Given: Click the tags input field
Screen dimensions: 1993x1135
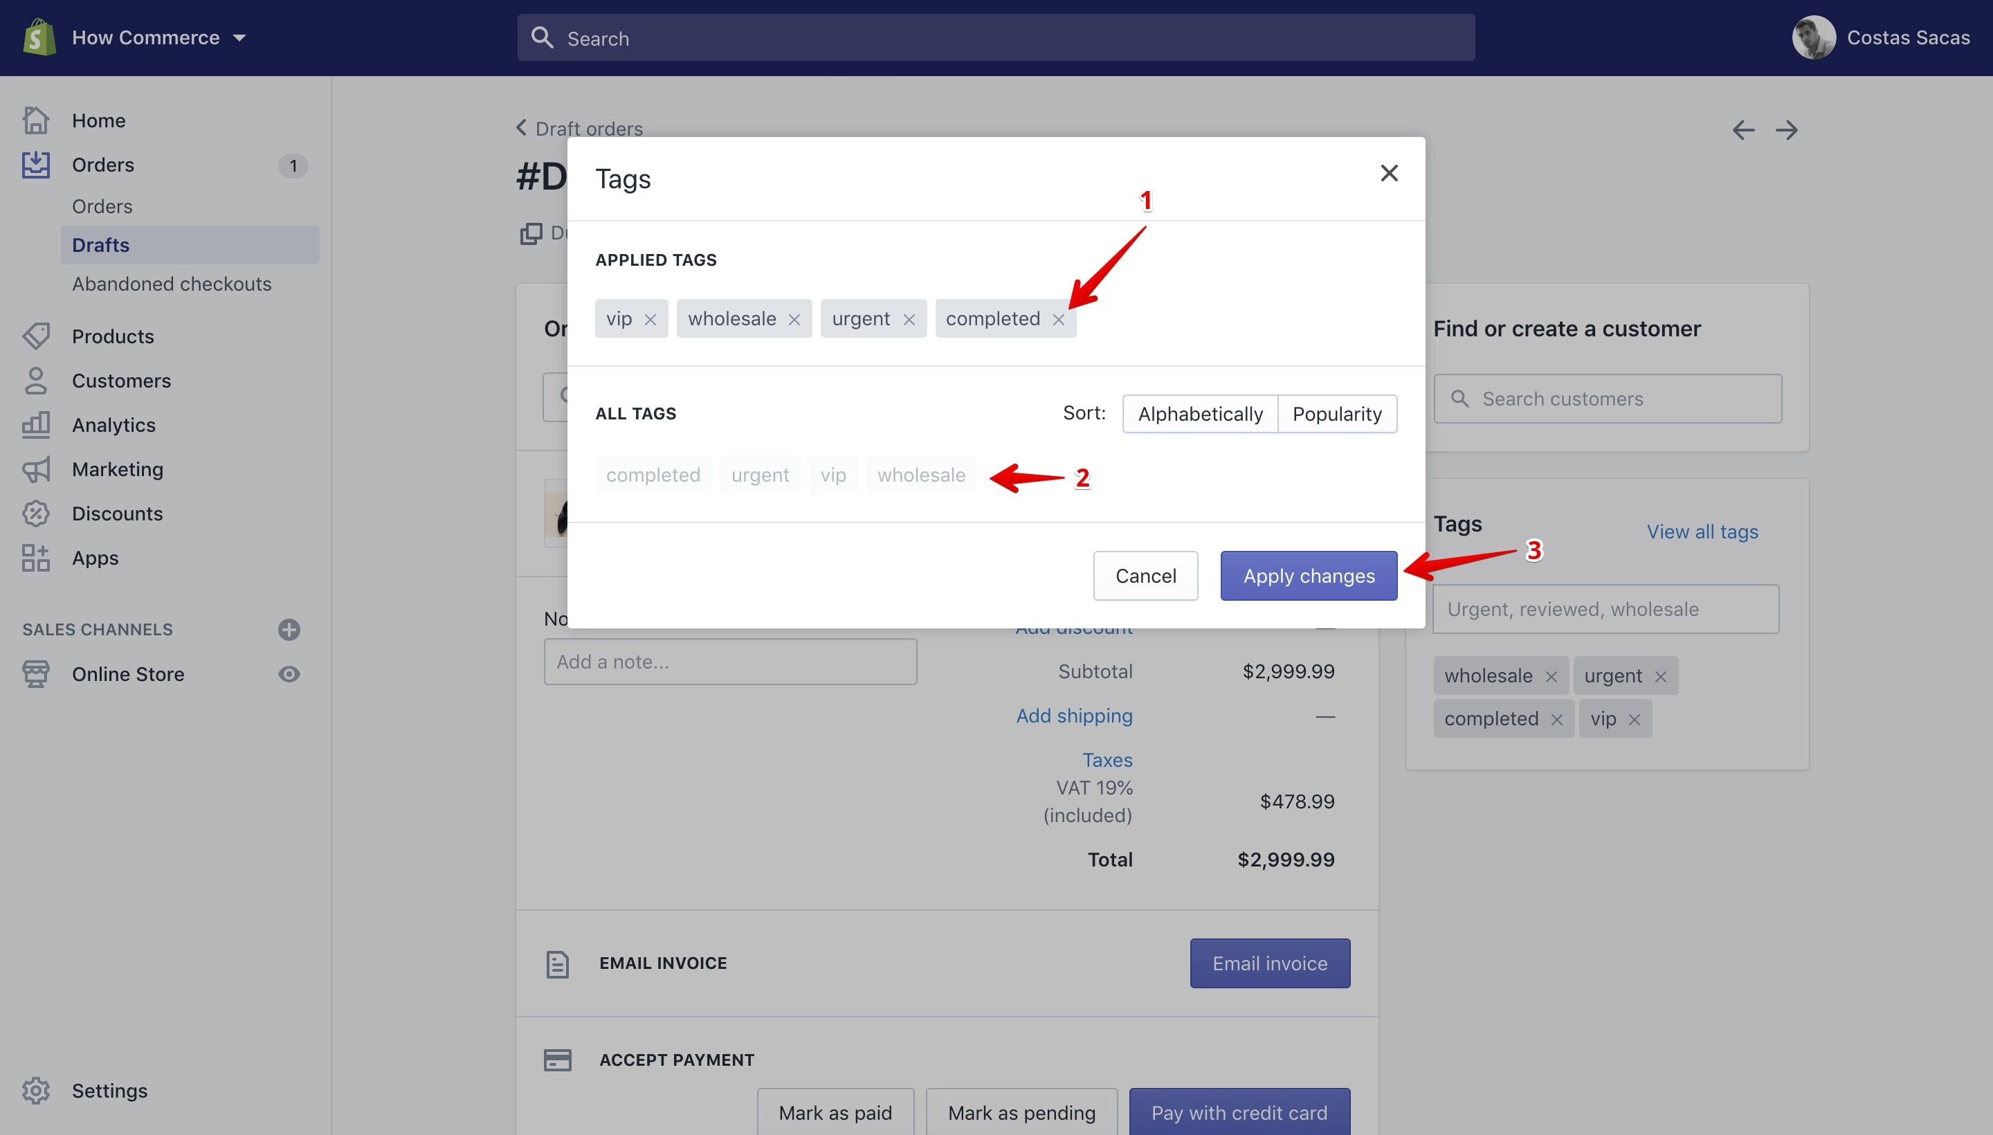Looking at the screenshot, I should (1605, 609).
